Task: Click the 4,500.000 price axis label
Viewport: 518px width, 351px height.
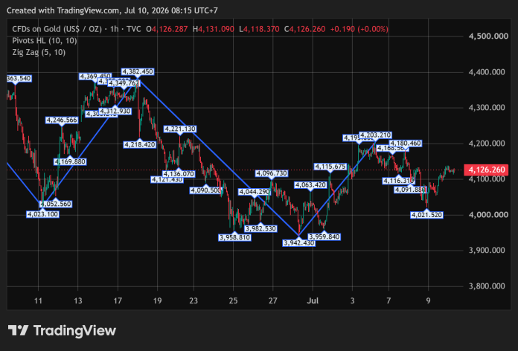Action: click(x=488, y=36)
